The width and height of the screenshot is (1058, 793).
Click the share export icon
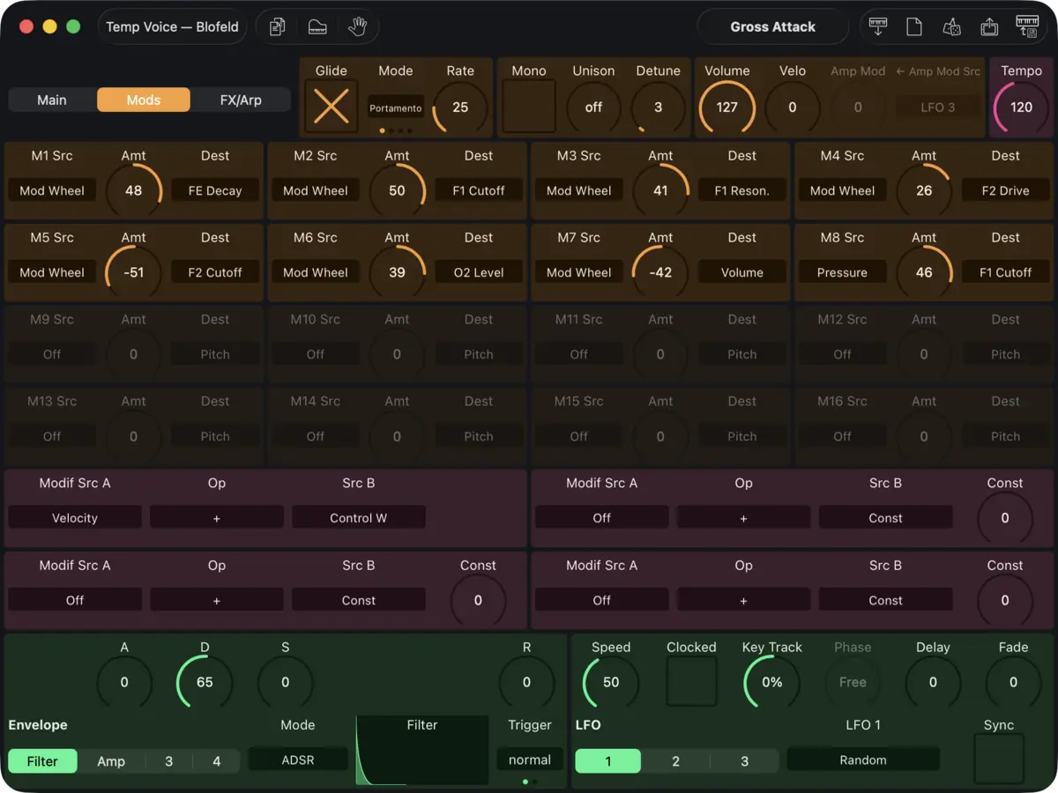pos(989,27)
